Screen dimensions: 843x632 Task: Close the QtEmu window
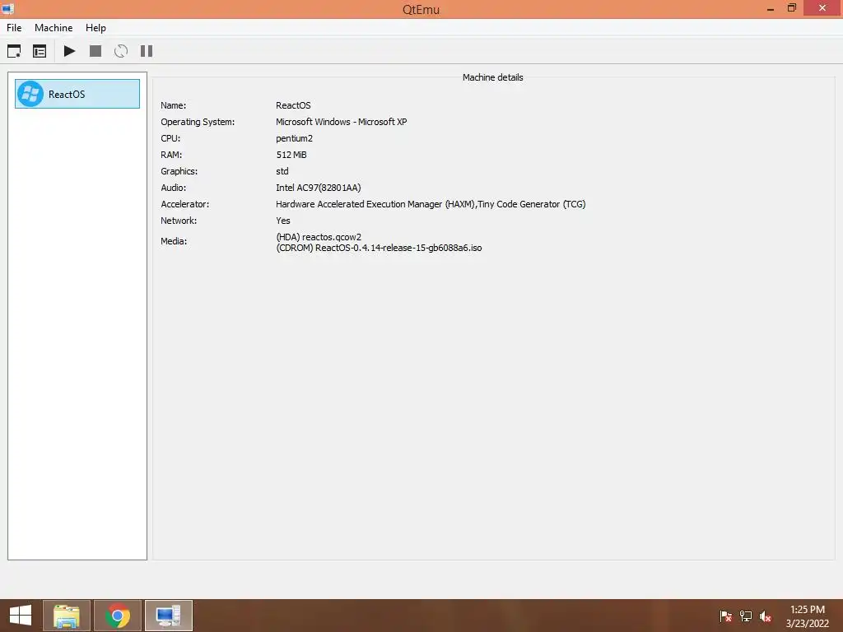click(x=822, y=8)
